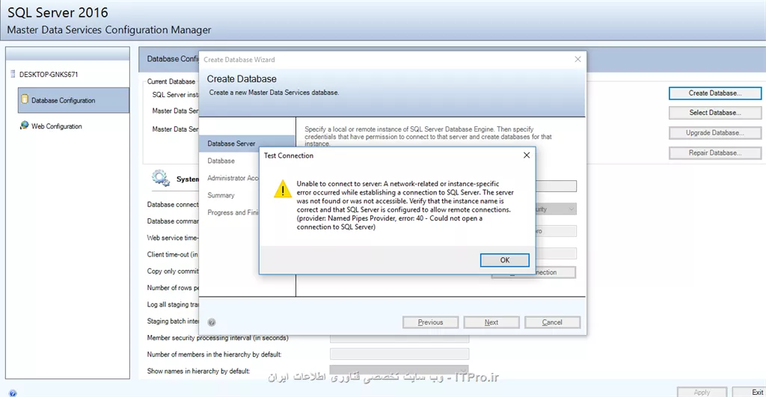The height and width of the screenshot is (397, 766).
Task: Select Summary wizard step
Action: (x=221, y=195)
